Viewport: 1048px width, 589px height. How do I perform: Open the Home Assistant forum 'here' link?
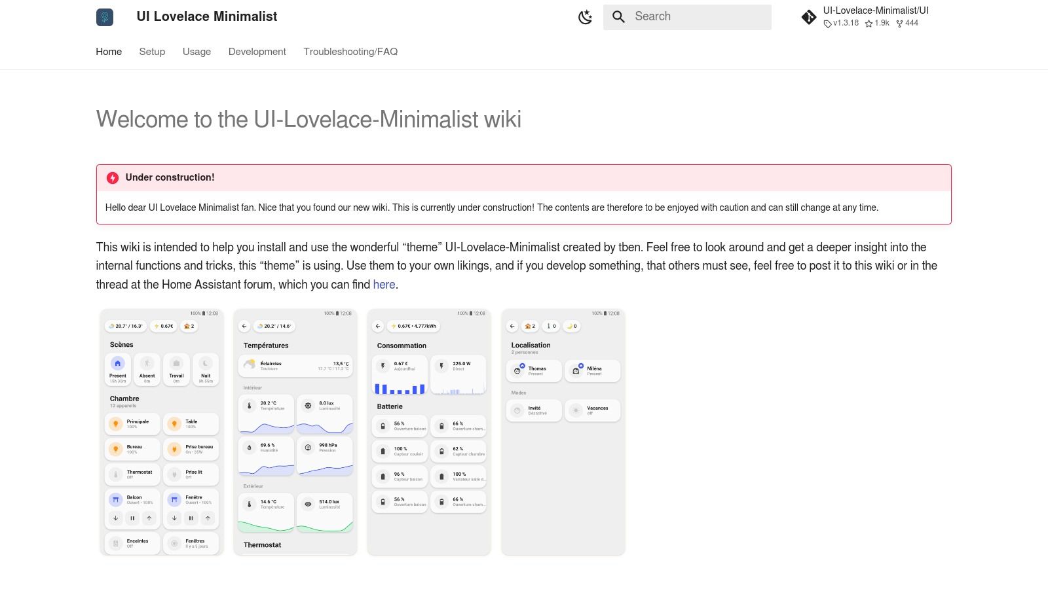tap(384, 284)
